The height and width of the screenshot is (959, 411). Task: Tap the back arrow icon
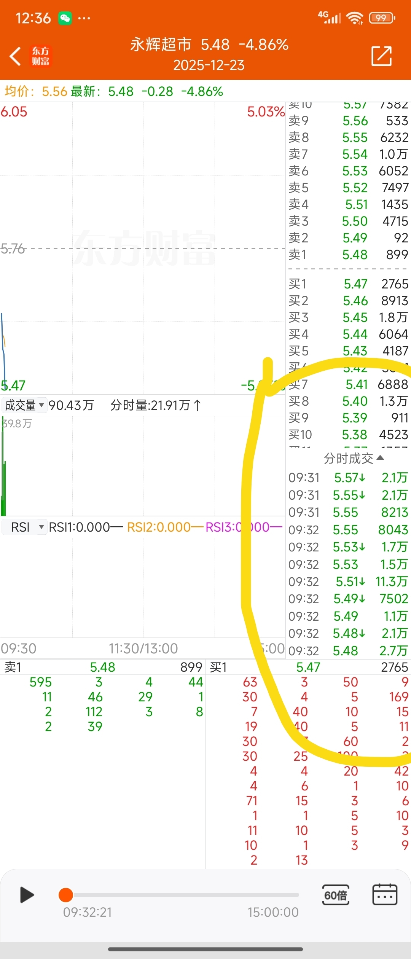pos(15,56)
